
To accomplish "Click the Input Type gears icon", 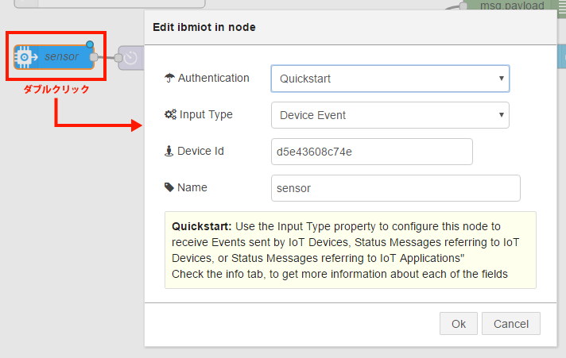I will (x=170, y=114).
